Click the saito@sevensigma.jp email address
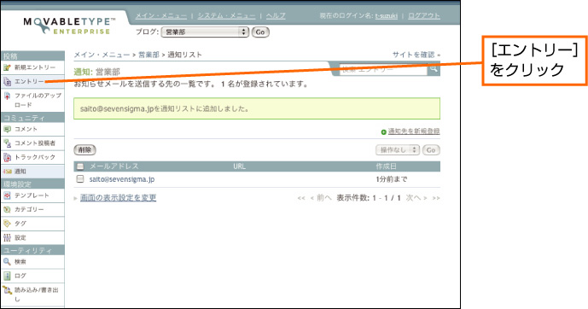This screenshot has width=588, height=309. pos(122,179)
